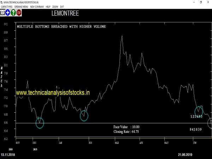
Task: Click the circled bottom marker before February
Action: coord(84,116)
